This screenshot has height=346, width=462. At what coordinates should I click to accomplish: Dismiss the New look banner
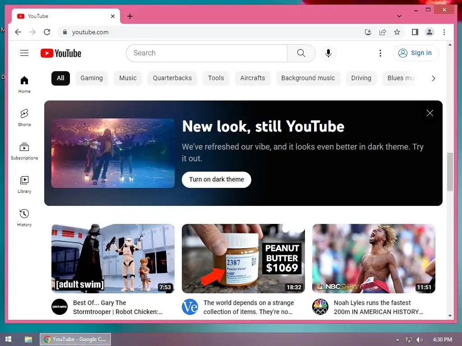430,113
